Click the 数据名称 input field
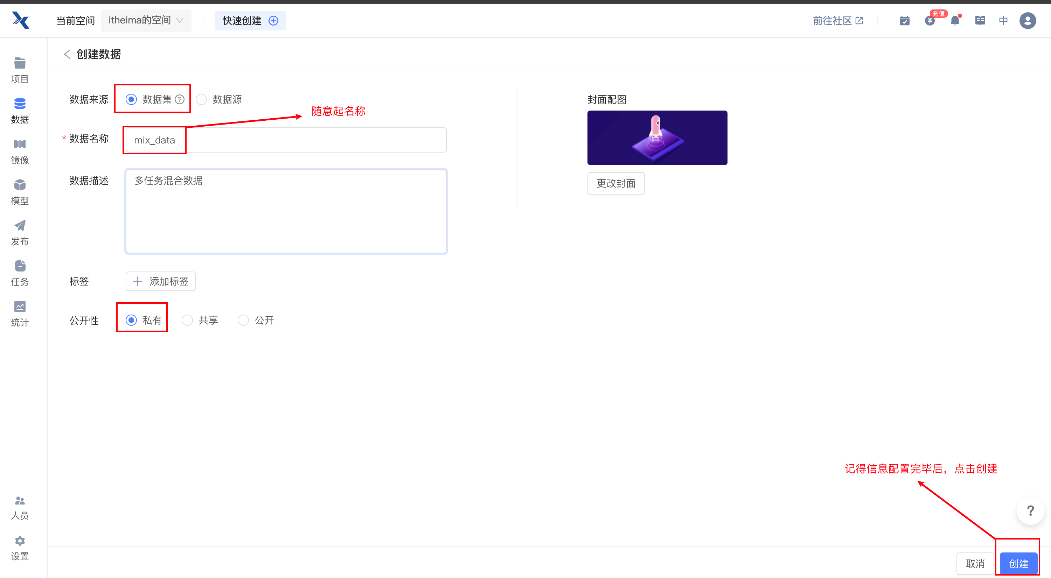The image size is (1051, 578). (x=286, y=140)
